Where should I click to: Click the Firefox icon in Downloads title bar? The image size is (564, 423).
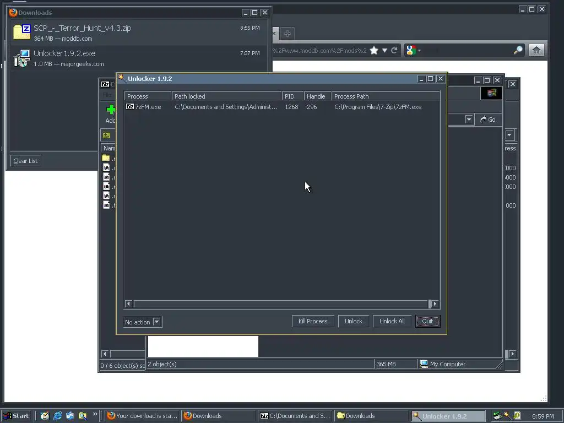click(x=13, y=12)
